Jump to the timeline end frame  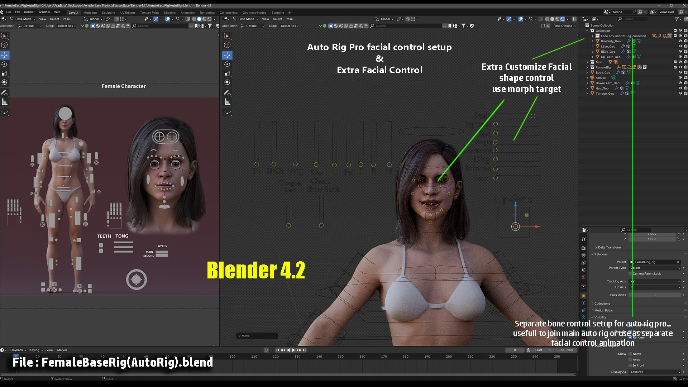point(304,350)
